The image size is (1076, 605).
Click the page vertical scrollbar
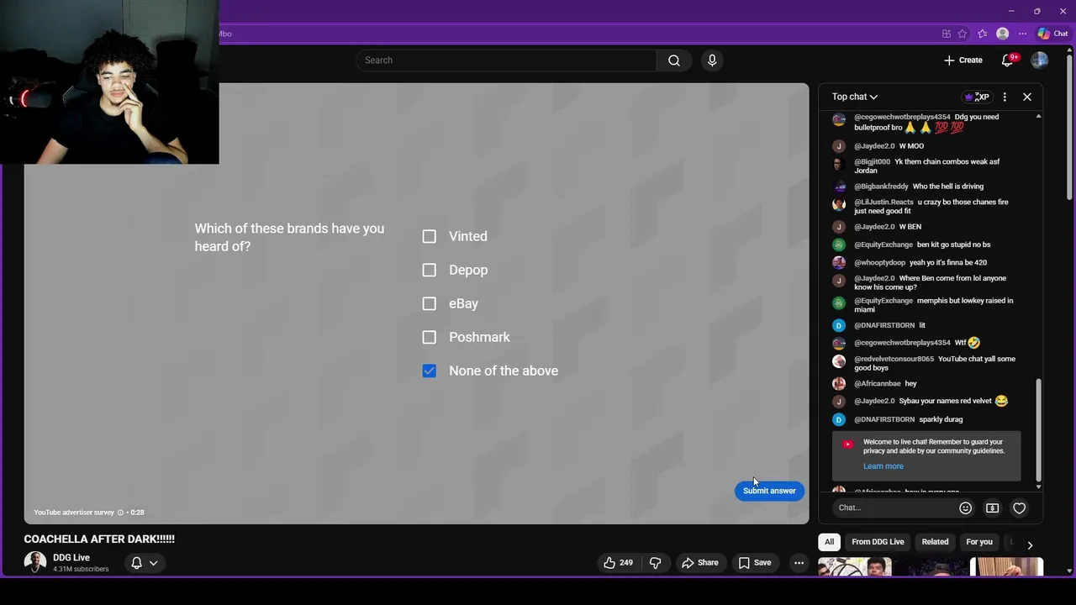click(1070, 126)
